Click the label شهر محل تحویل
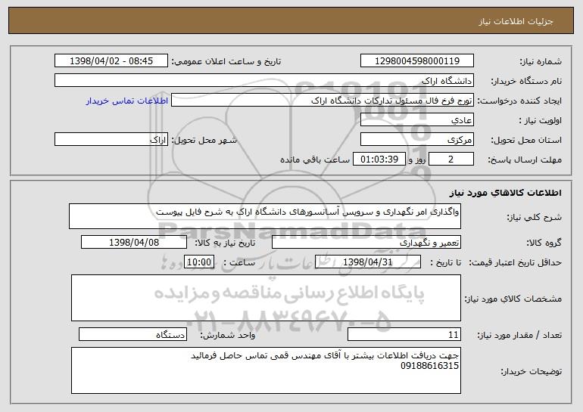 [x=204, y=140]
